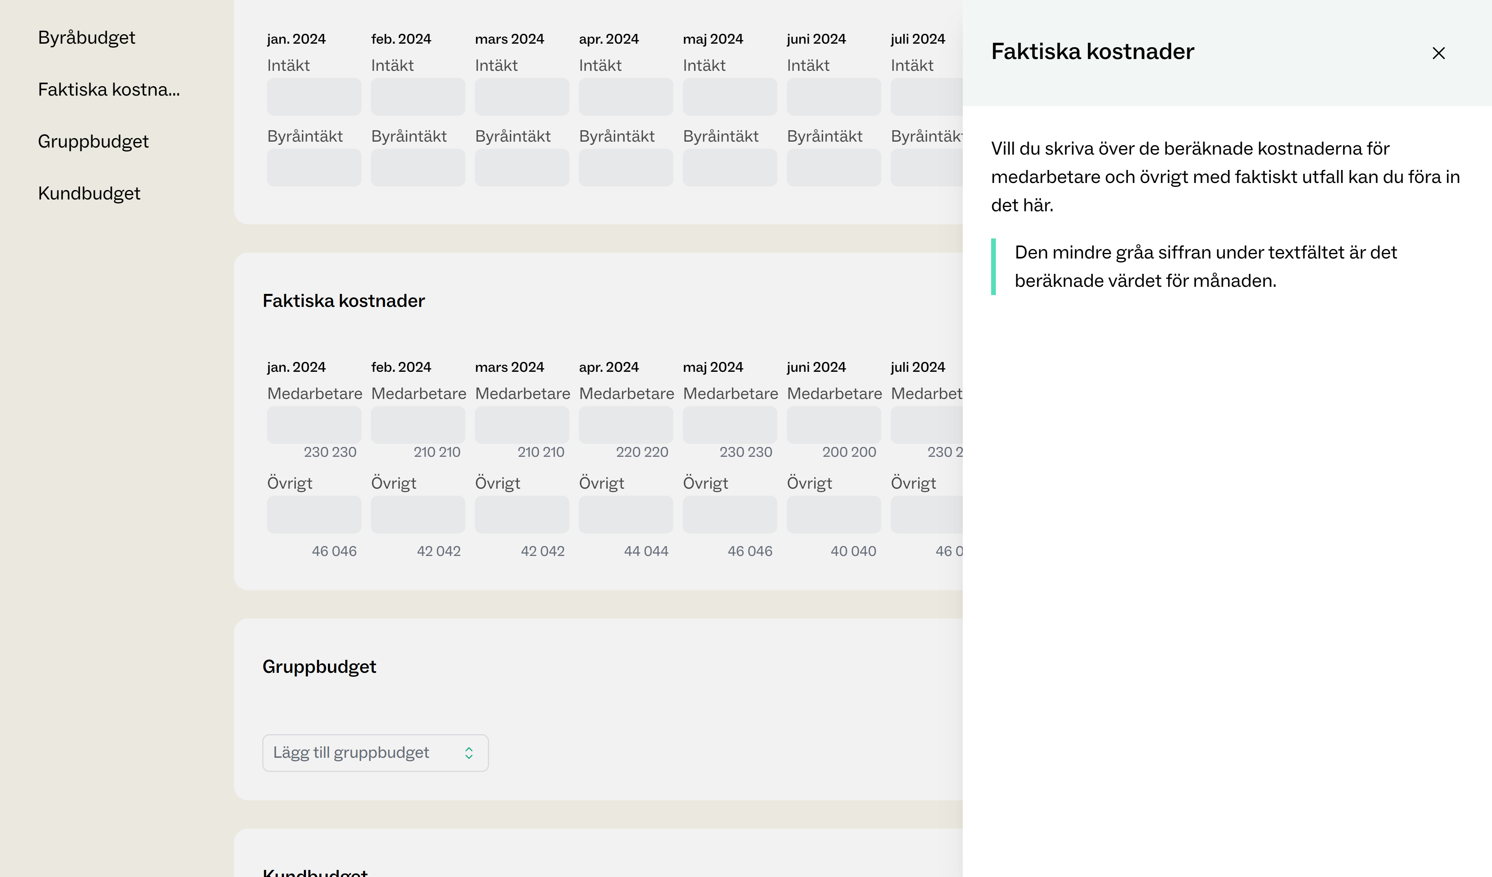Click the Intäkt field for feb. 2024
The width and height of the screenshot is (1492, 877).
pyautogui.click(x=418, y=96)
